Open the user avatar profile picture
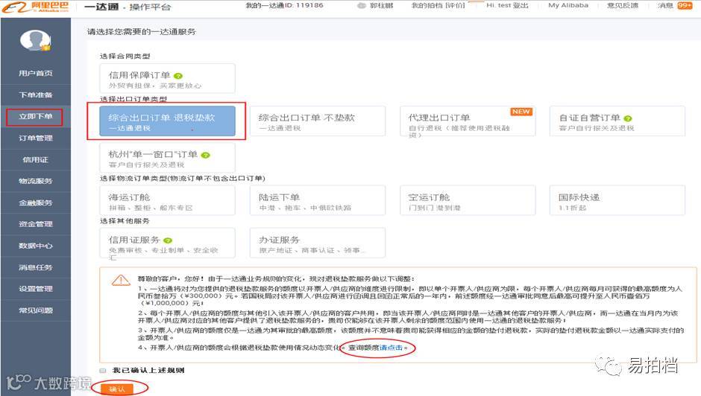Image resolution: width=701 pixels, height=396 pixels. (x=35, y=41)
